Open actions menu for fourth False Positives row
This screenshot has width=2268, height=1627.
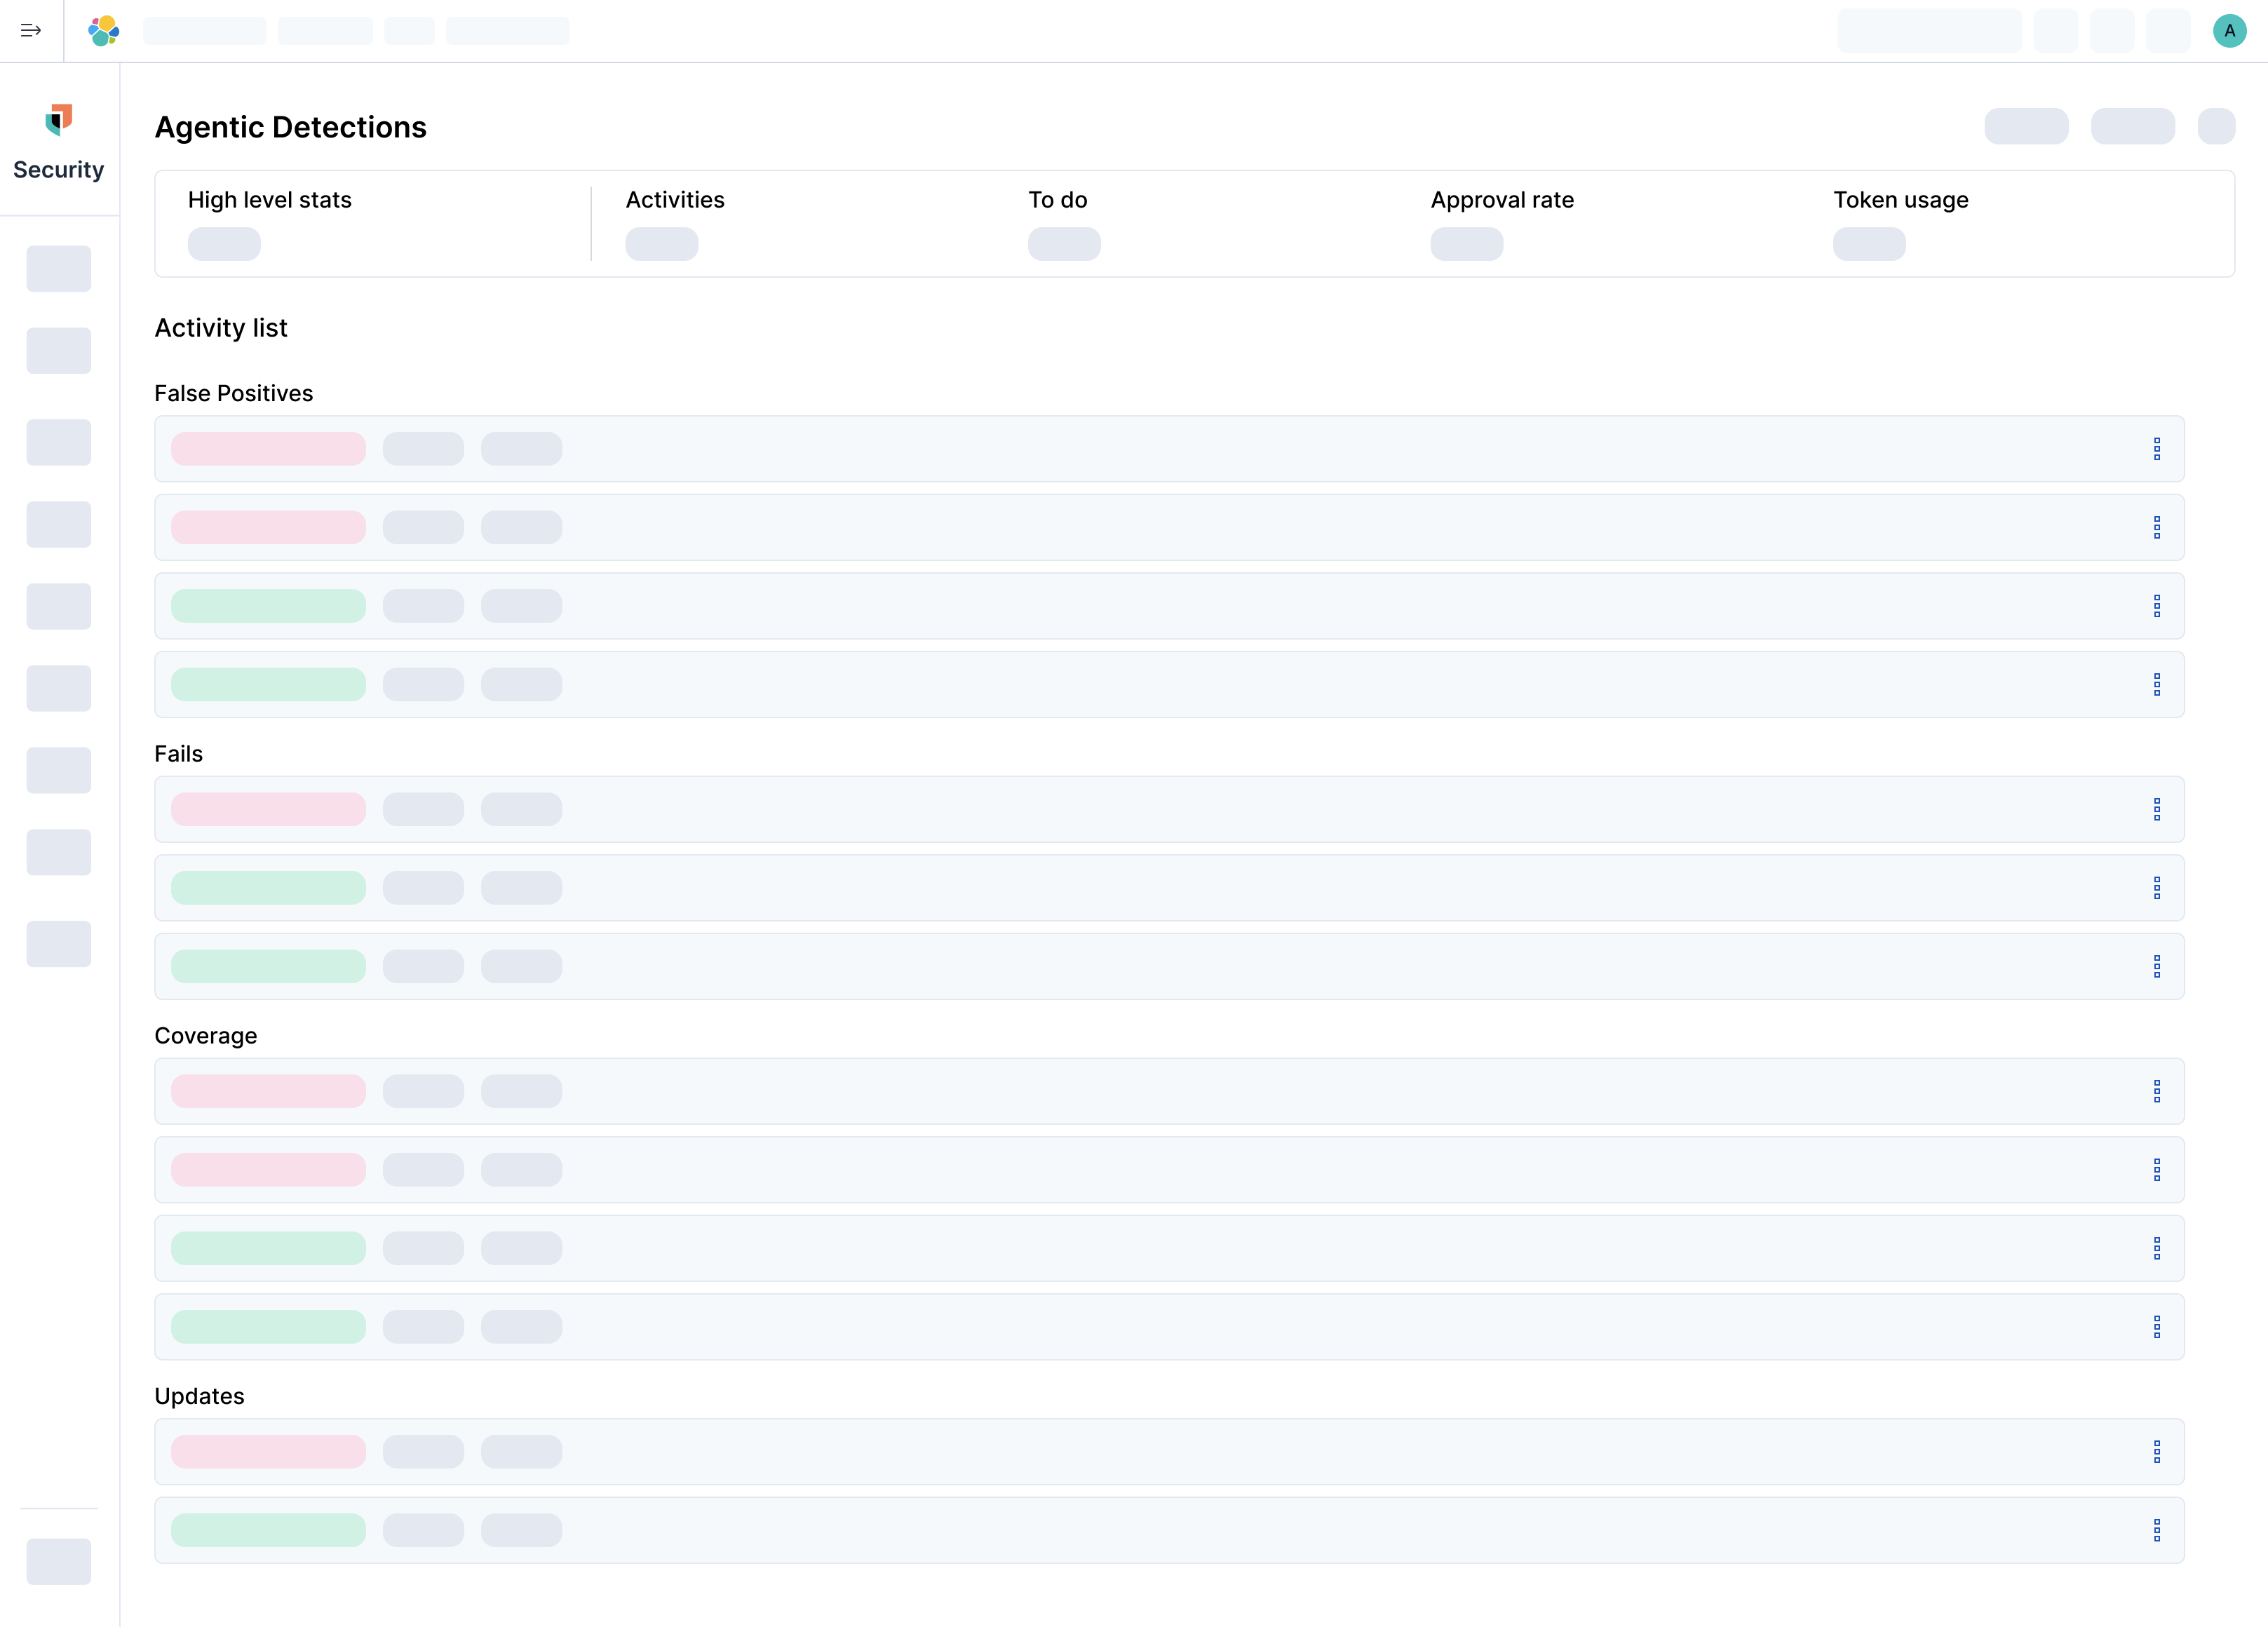[2156, 684]
